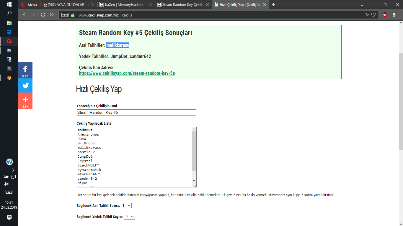Click the BlackWOLFY entry in the list
This screenshot has height=226, width=403.
pos(88,165)
